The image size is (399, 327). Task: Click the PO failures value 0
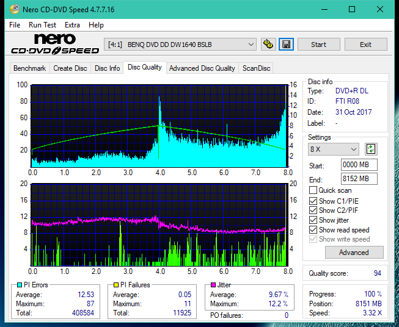pyautogui.click(x=287, y=315)
